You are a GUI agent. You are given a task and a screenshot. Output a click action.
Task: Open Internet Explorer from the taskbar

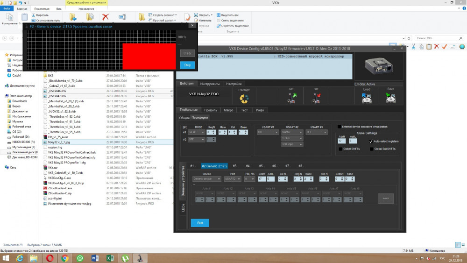point(19,258)
